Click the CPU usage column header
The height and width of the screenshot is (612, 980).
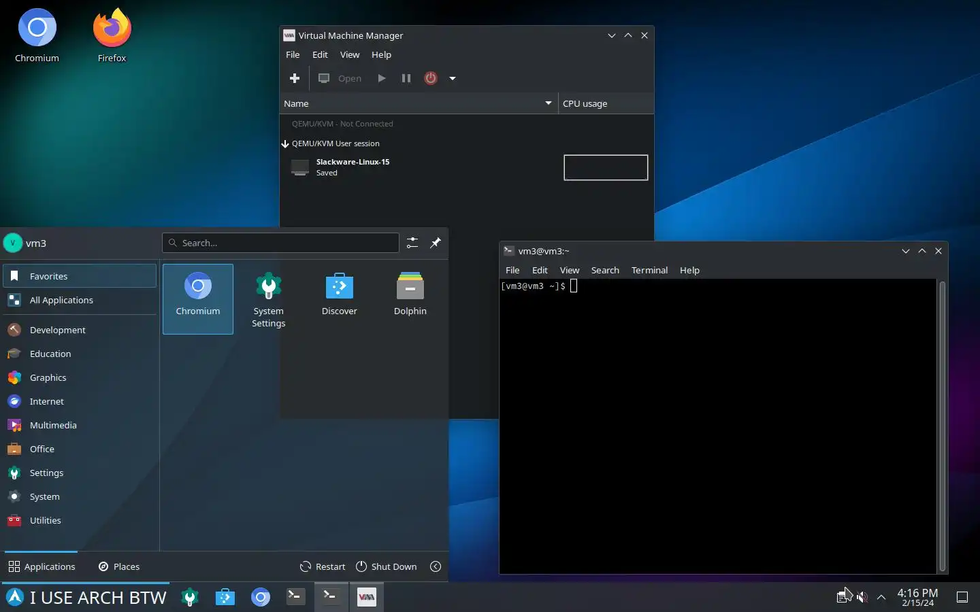606,103
